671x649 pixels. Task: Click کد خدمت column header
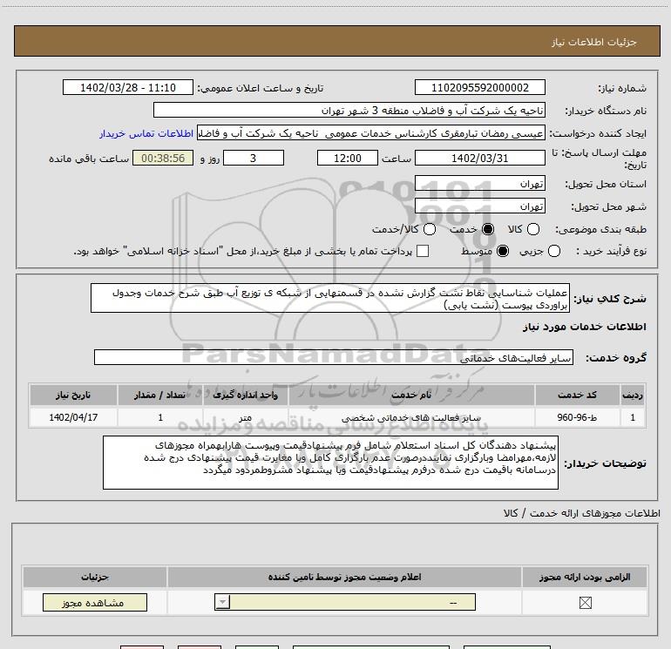pyautogui.click(x=577, y=395)
